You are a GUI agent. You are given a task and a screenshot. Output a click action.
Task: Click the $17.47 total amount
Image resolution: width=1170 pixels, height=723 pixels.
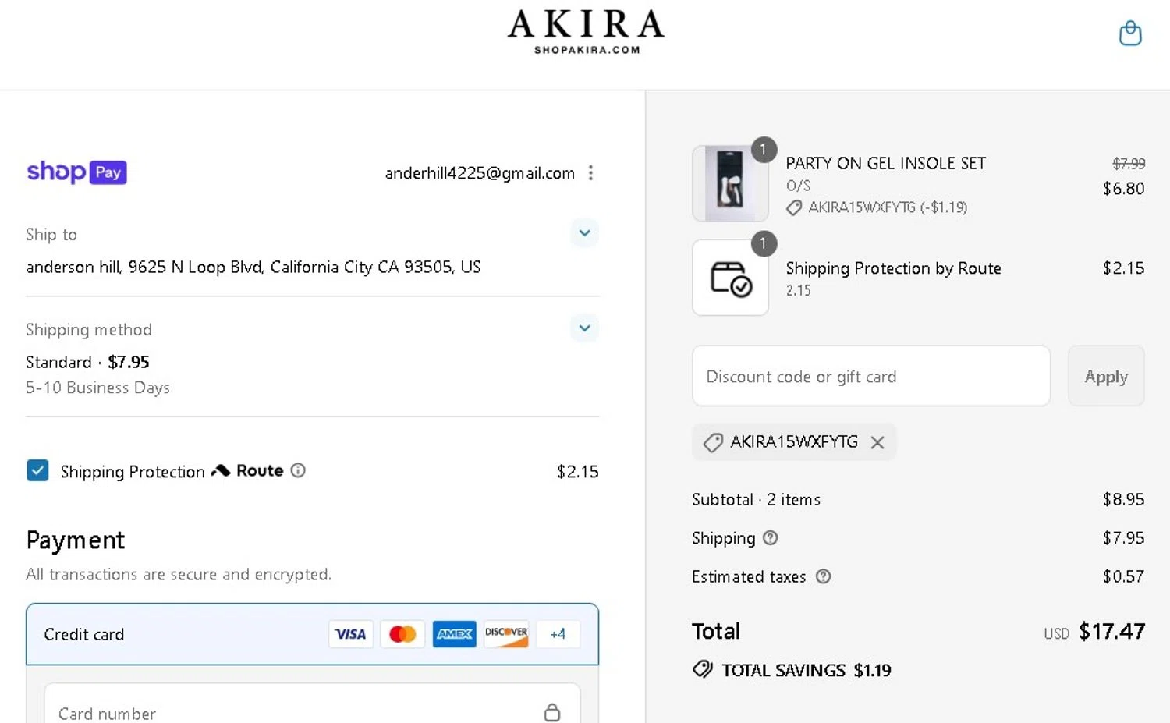(x=1111, y=631)
